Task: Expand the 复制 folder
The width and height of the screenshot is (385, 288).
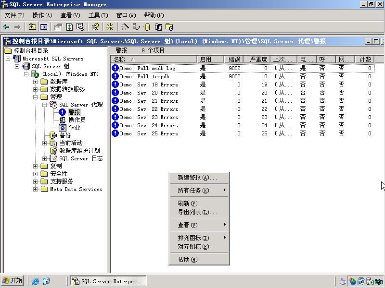Action: pyautogui.click(x=35, y=166)
